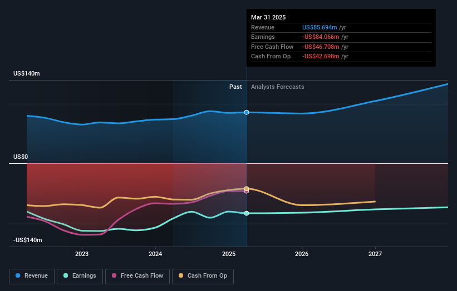Click the 2024 x-axis label
This screenshot has height=291, width=457.
coord(155,254)
